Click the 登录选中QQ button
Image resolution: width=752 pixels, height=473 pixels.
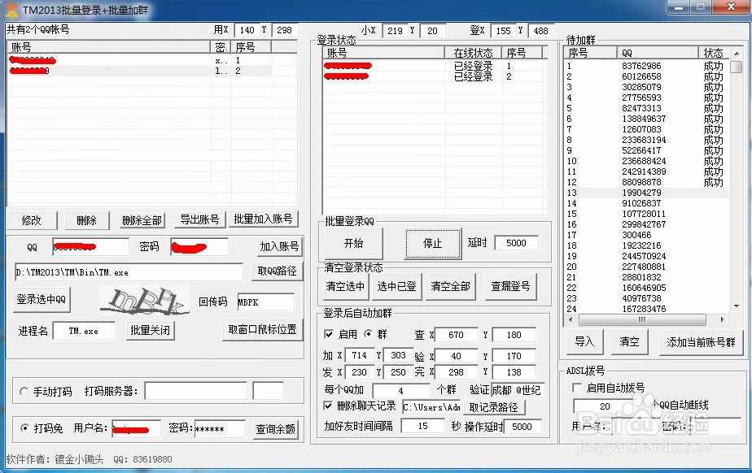[42, 300]
